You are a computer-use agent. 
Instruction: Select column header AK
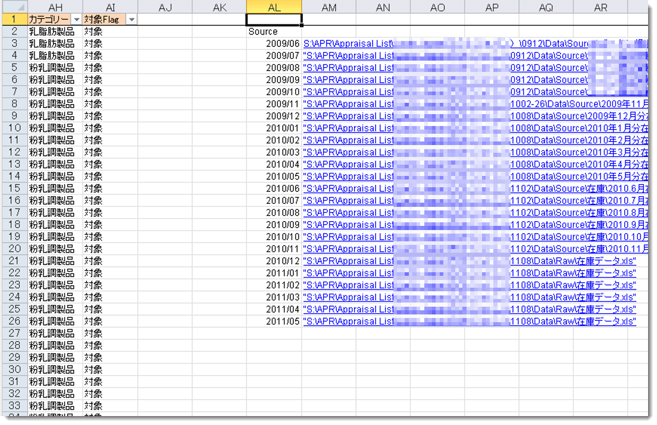click(220, 8)
